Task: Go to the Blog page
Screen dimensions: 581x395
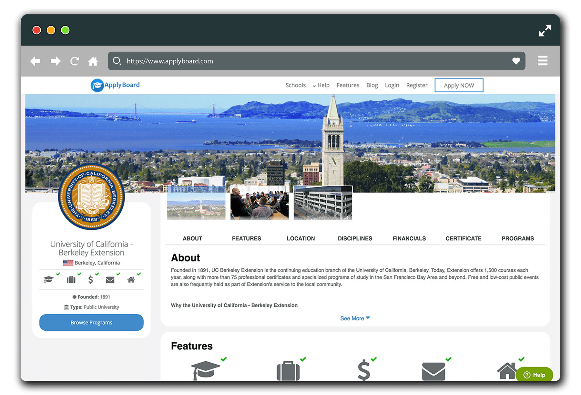Action: coord(372,85)
